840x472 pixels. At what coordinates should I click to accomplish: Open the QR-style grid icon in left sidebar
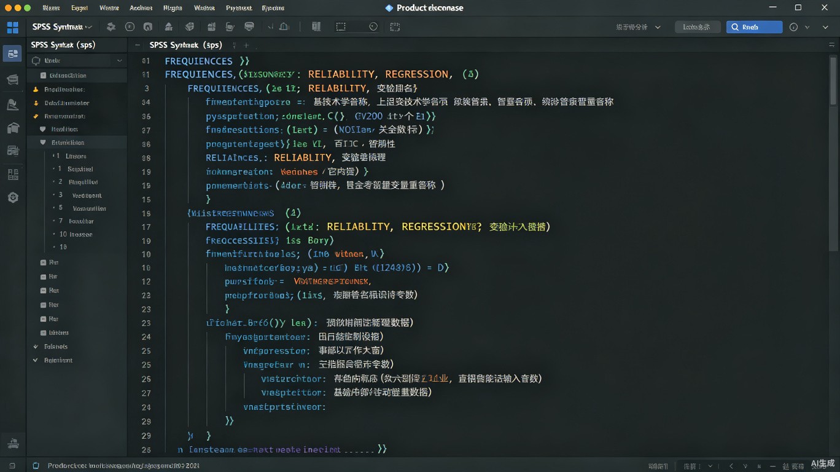point(12,175)
